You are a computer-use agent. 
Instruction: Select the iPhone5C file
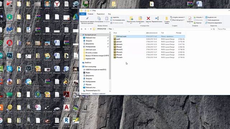point(149,49)
